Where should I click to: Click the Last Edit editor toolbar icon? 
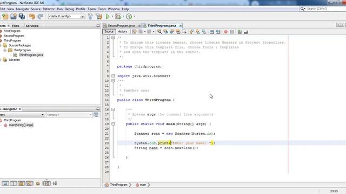click(x=134, y=32)
